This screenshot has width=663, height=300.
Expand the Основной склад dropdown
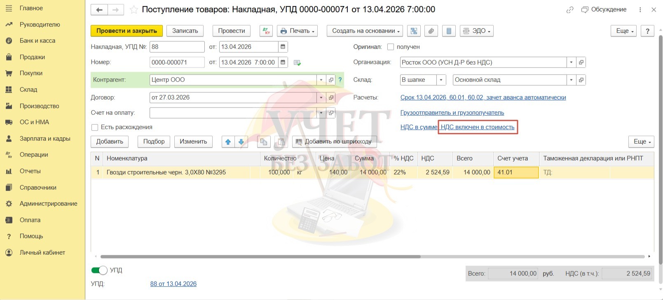(x=571, y=80)
